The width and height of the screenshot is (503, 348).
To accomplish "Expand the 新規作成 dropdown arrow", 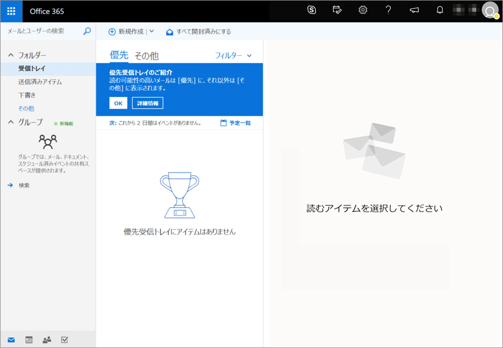I will (x=152, y=32).
